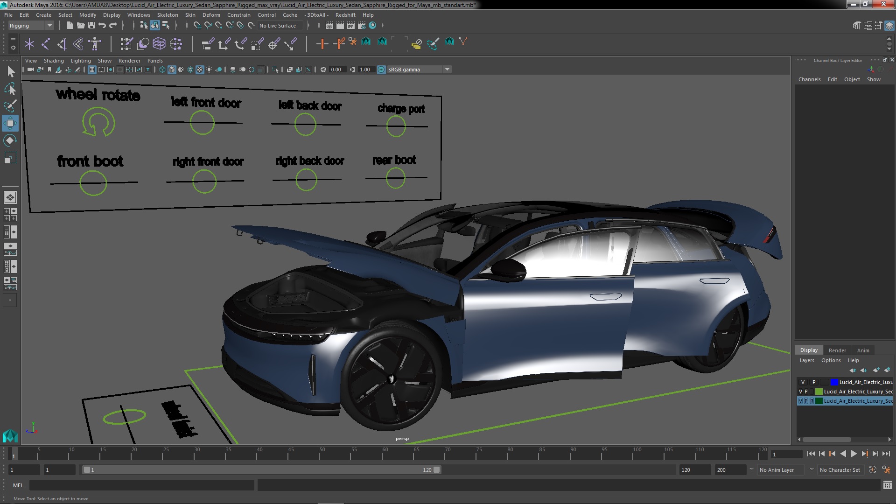Switch to the Render layer tab
The image size is (896, 504).
click(x=837, y=350)
